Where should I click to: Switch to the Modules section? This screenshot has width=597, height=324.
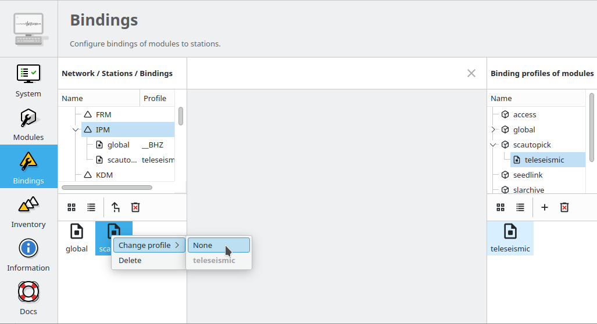point(28,124)
